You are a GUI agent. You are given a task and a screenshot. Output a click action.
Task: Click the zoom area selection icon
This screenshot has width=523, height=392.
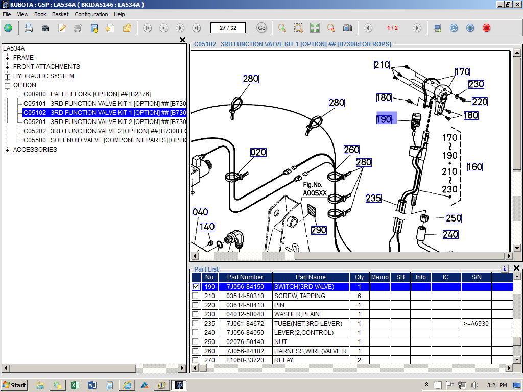coord(298,28)
